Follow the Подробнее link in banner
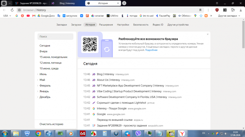Image resolution: width=245 pixels, height=137 pixels. coord(151,50)
